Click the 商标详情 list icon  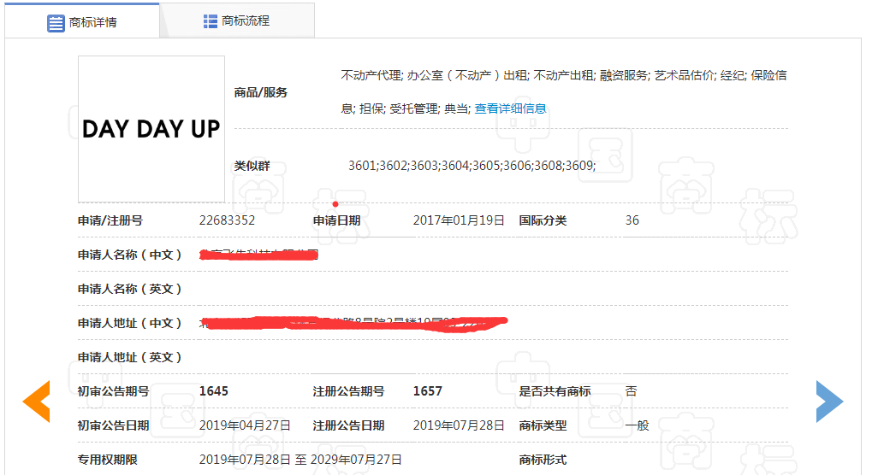tap(56, 23)
